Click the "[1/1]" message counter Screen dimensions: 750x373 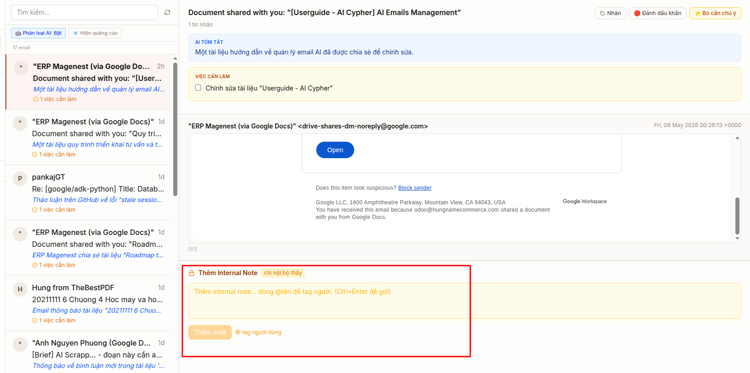pyautogui.click(x=193, y=249)
